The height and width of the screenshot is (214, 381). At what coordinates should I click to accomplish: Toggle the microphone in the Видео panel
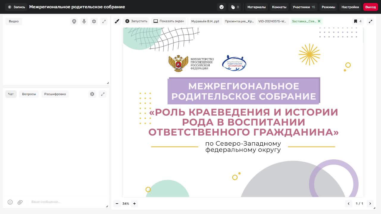tap(84, 21)
